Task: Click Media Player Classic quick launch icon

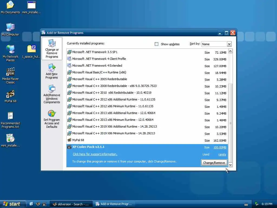Action: [44, 204]
